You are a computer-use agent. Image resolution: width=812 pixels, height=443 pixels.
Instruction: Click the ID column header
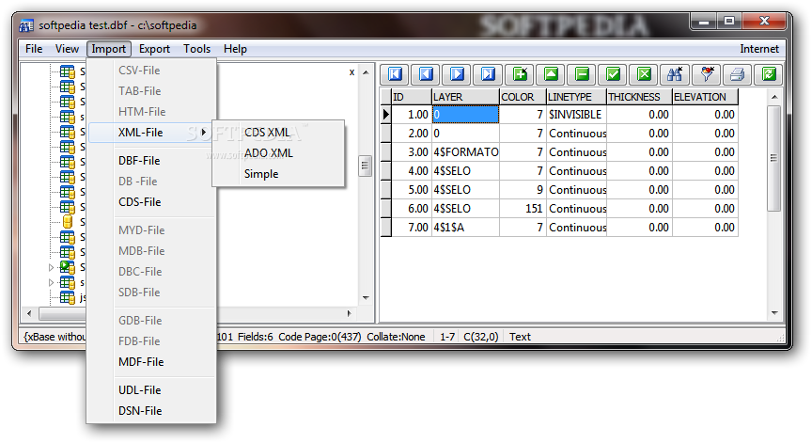coord(412,97)
